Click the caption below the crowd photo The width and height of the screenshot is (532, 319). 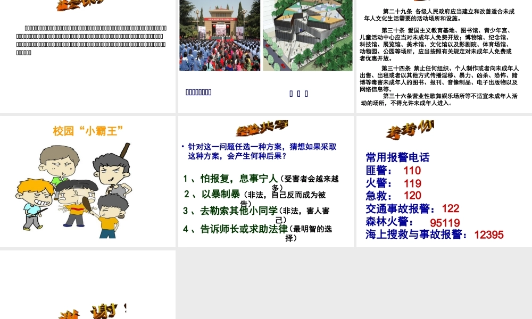pos(198,92)
